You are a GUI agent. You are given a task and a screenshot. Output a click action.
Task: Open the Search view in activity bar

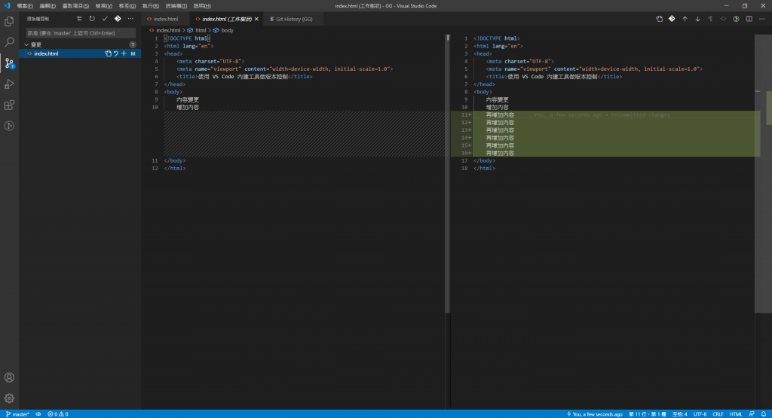click(9, 42)
